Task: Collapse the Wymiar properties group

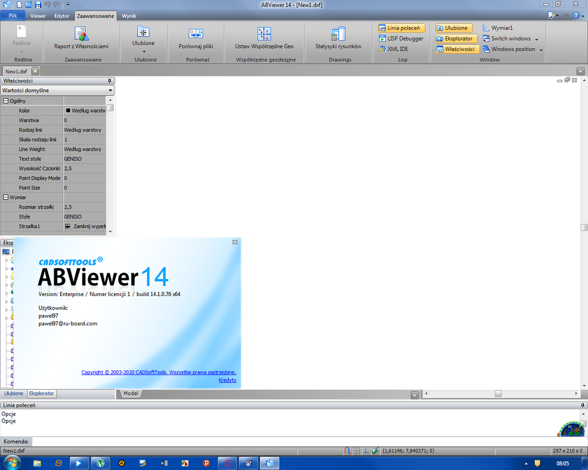Action: 6,197
